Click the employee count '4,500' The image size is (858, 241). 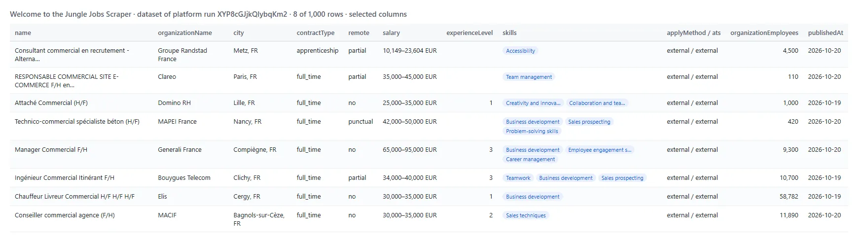[x=790, y=51]
